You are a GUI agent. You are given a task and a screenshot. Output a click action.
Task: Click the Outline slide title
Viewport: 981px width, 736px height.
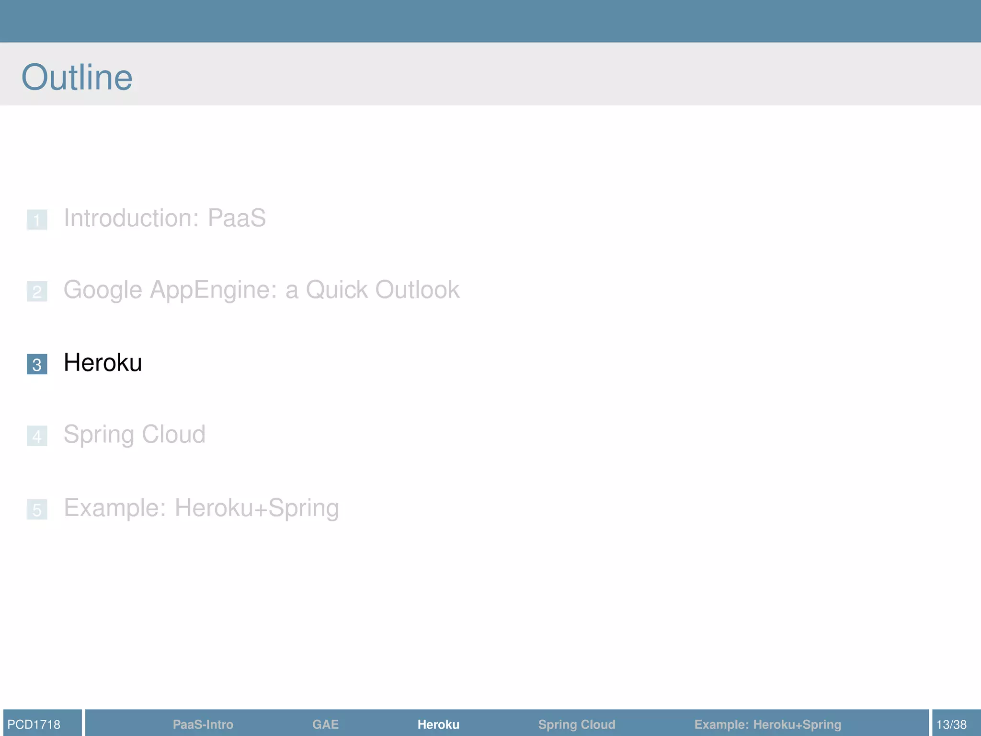(x=77, y=77)
